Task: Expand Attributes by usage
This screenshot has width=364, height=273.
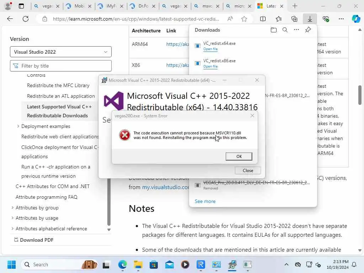Action: click(12, 218)
